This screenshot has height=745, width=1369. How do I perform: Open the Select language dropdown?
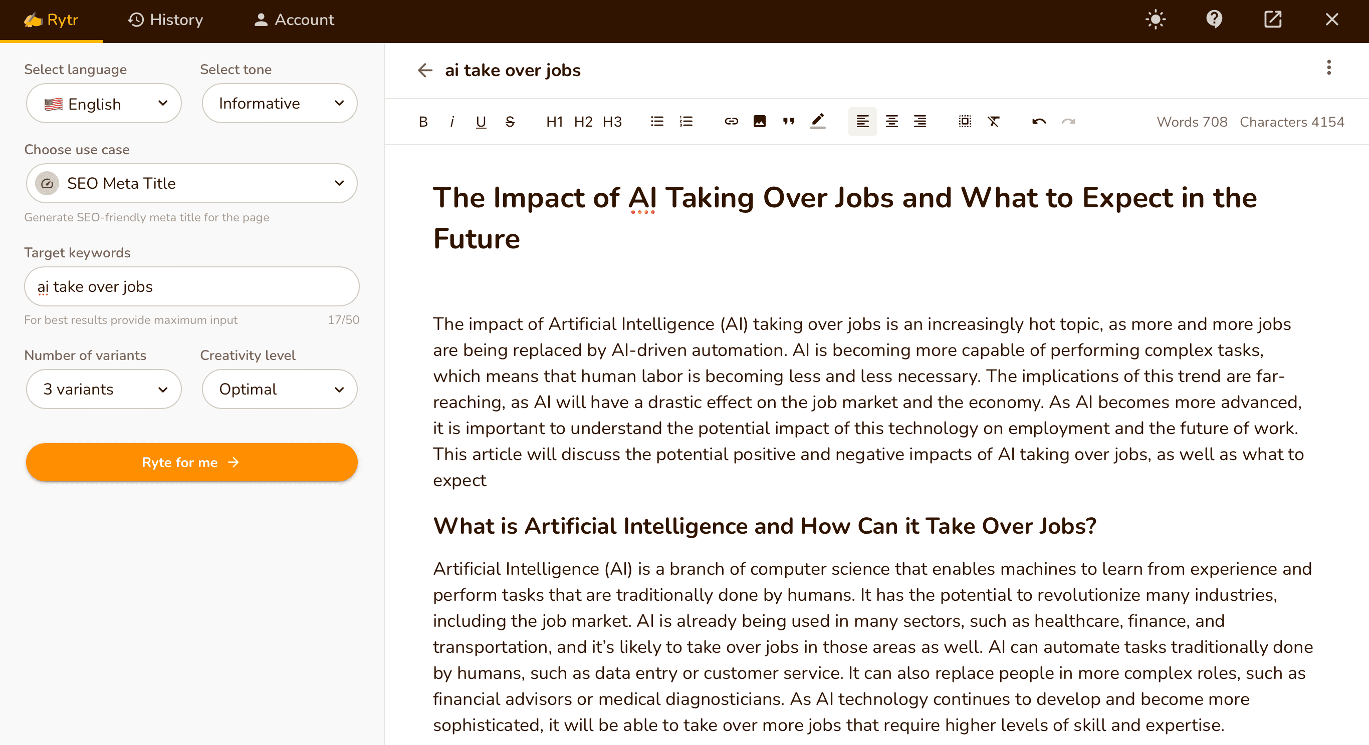point(104,104)
